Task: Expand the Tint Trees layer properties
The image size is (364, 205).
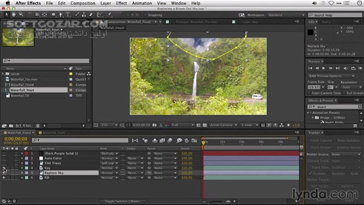Action: [x=22, y=163]
